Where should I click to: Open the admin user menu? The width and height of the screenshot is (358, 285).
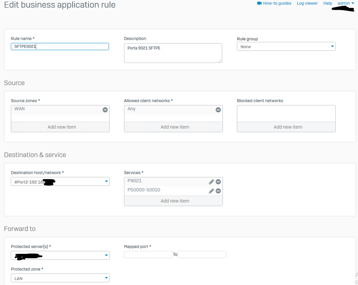tap(346, 3)
